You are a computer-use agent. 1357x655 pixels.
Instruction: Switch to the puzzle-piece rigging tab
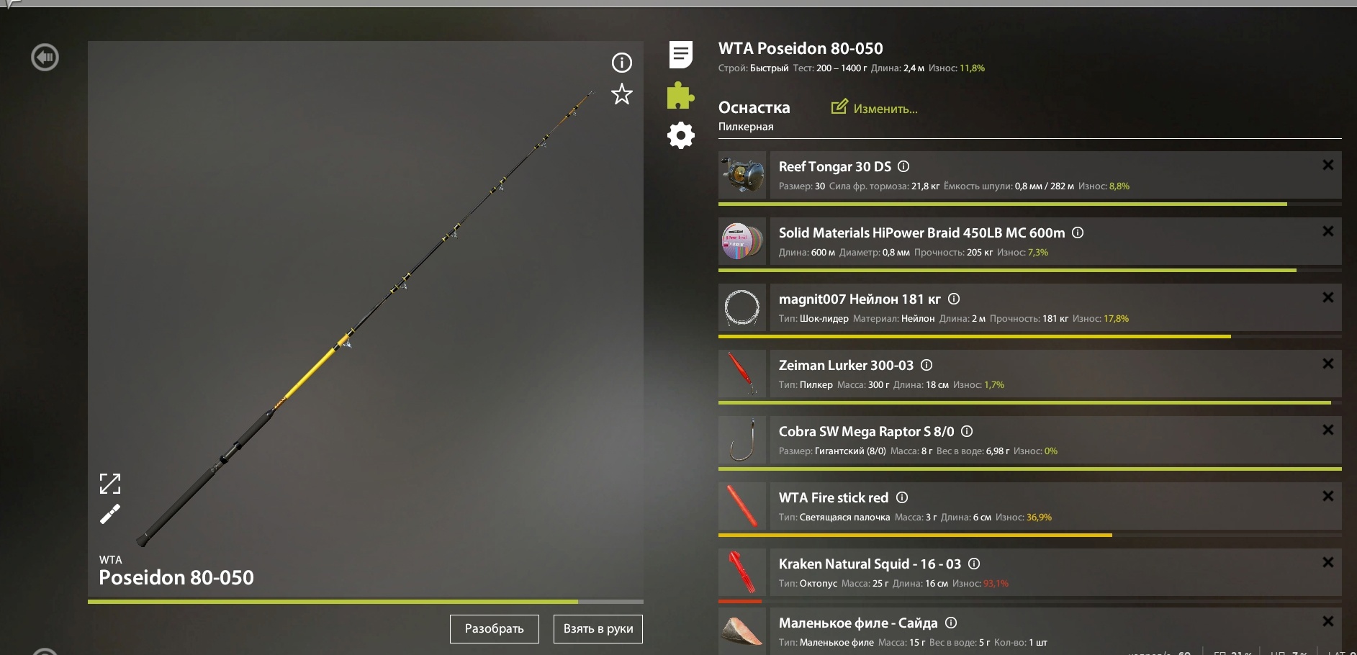click(680, 95)
